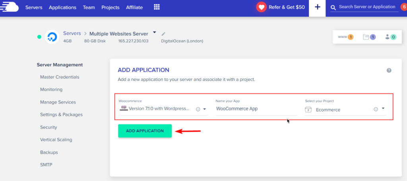Click the green server status dot
This screenshot has height=181, width=407.
click(39, 37)
